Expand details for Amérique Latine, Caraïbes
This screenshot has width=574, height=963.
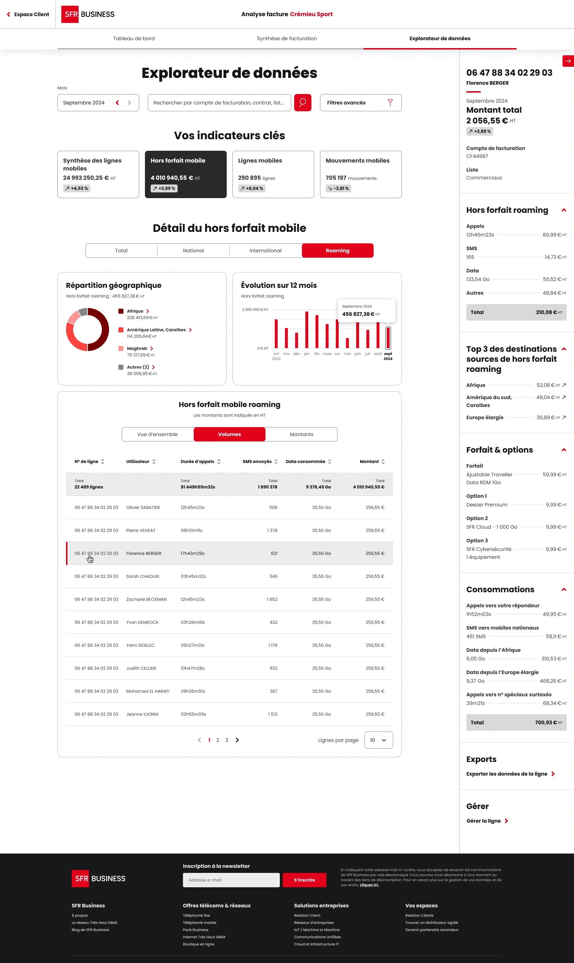pos(190,329)
